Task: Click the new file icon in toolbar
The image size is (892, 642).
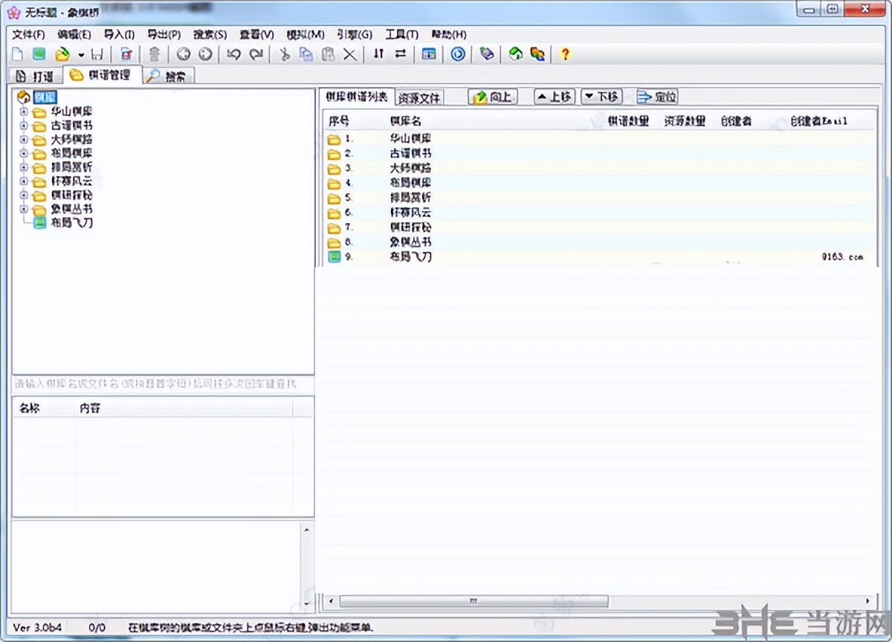Action: pos(17,54)
